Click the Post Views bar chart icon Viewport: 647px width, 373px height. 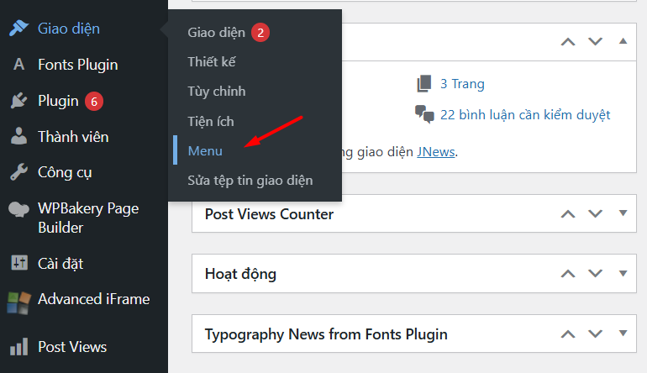(19, 347)
